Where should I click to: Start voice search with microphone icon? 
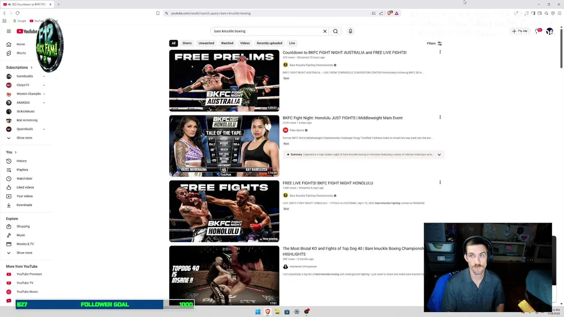click(350, 31)
